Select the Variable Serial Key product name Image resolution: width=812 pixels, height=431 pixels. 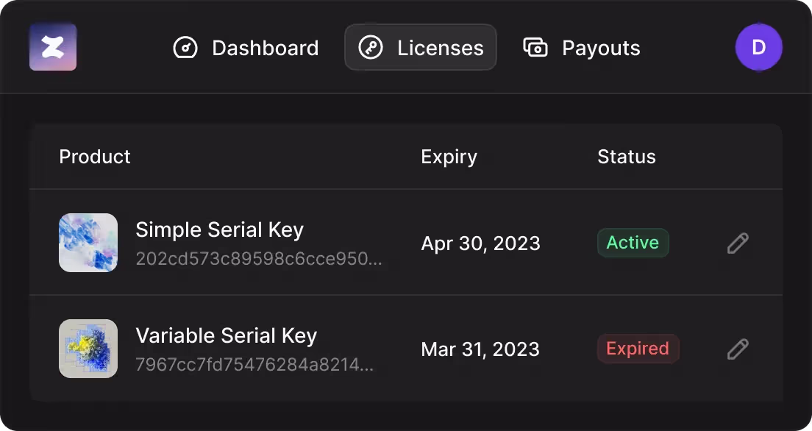(x=226, y=335)
